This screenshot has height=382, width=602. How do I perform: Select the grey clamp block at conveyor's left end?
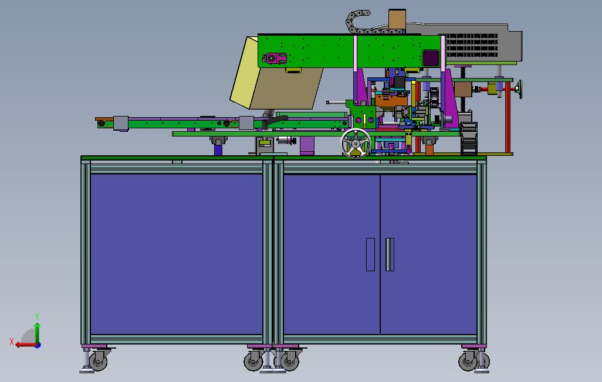click(120, 123)
